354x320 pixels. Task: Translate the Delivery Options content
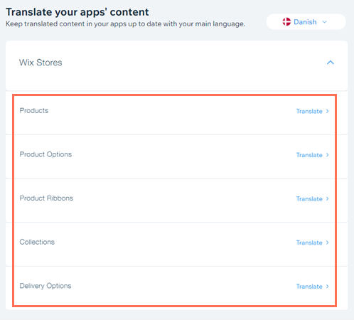coord(309,287)
